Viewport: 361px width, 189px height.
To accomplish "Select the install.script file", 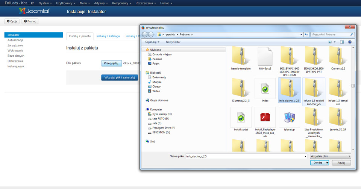I will pos(241,119).
